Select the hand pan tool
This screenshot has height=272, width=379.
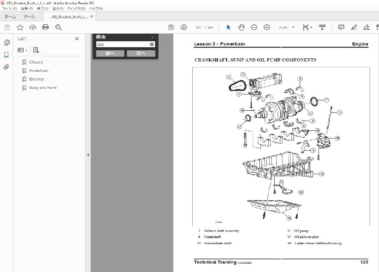(241, 27)
